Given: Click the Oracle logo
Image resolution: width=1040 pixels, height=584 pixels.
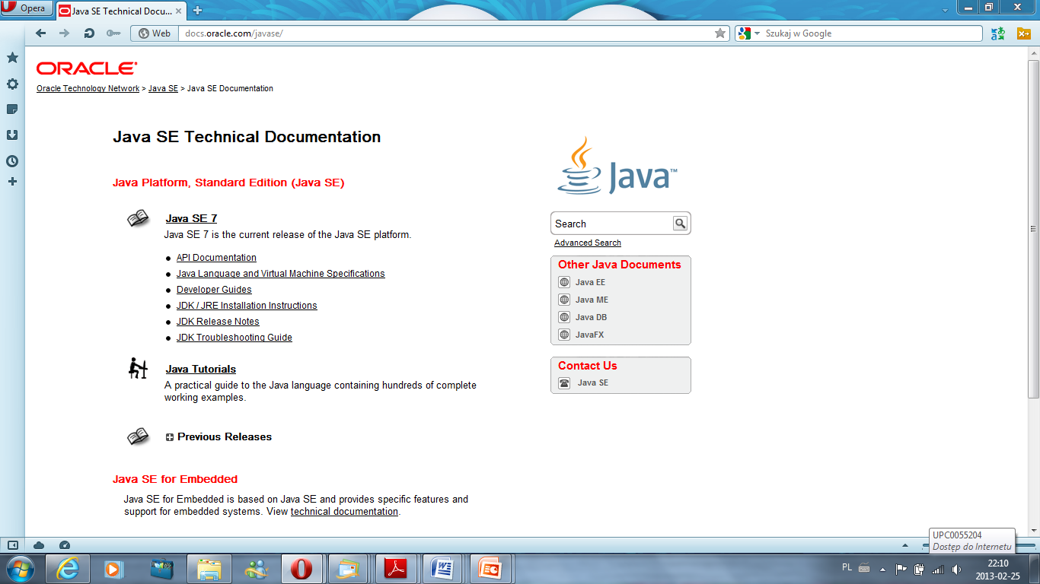Looking at the screenshot, I should click(87, 68).
